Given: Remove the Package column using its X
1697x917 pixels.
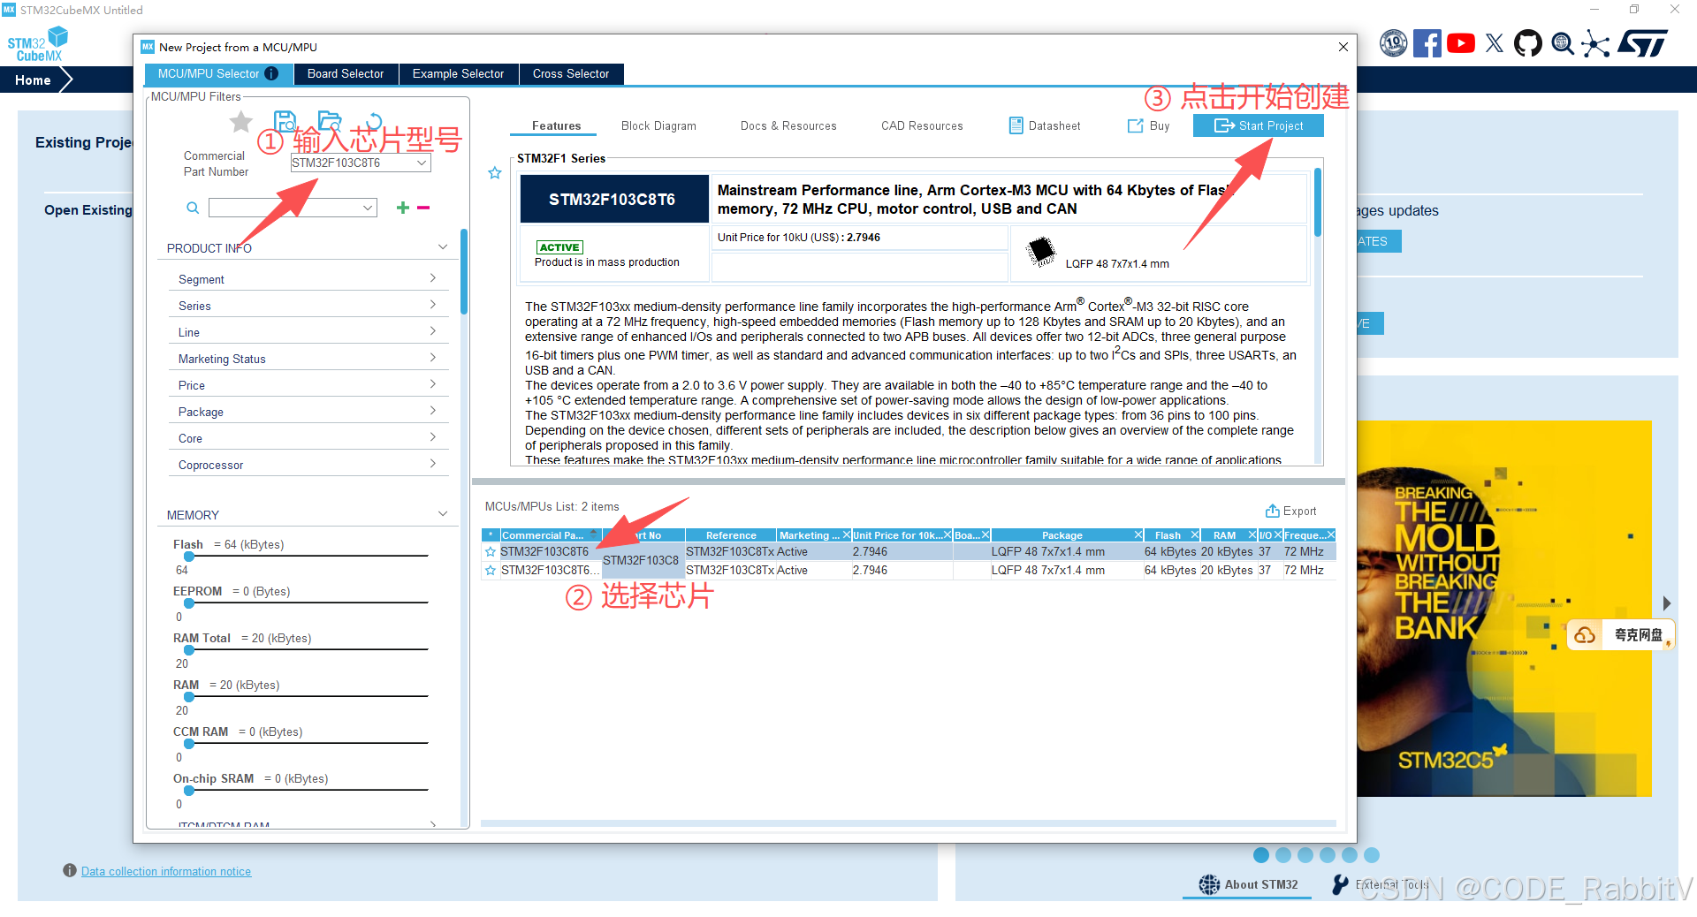Looking at the screenshot, I should pyautogui.click(x=1138, y=534).
